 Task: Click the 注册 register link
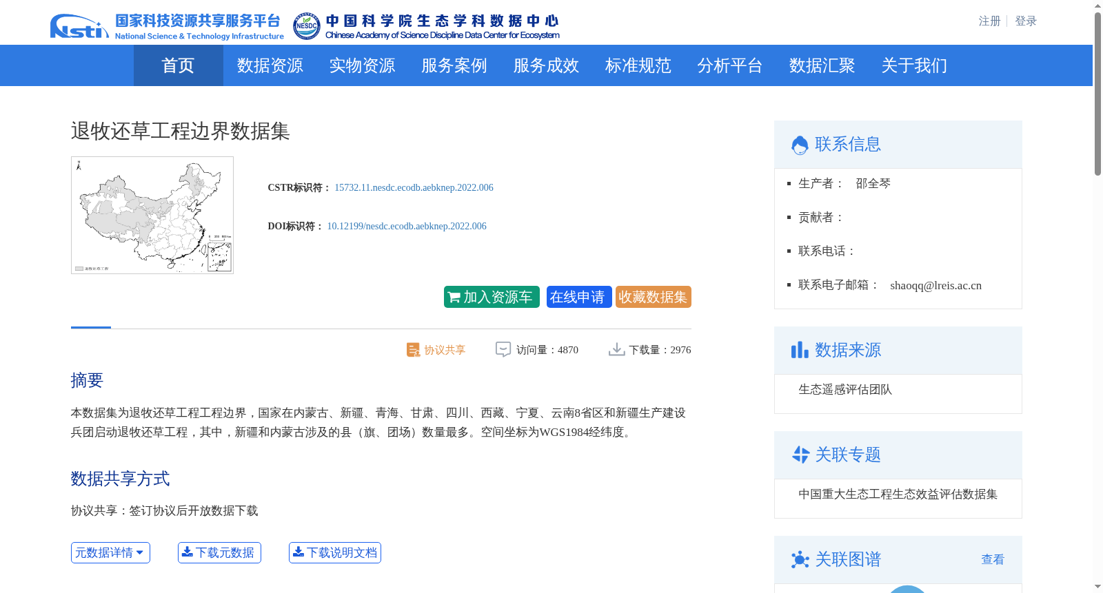coord(989,21)
